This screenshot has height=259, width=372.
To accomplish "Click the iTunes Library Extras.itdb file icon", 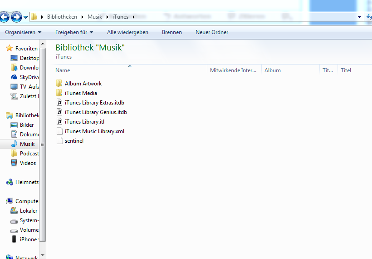I will click(x=59, y=102).
